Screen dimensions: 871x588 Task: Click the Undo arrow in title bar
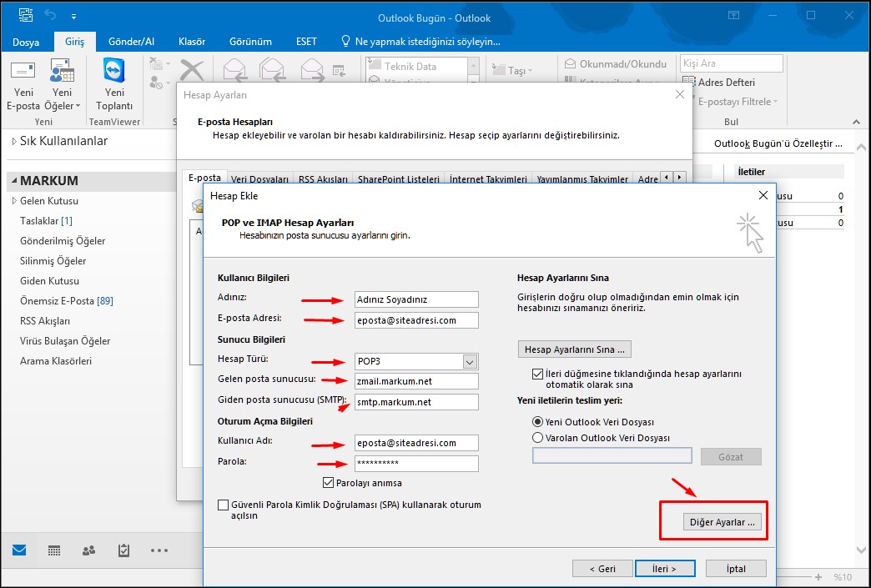click(51, 16)
